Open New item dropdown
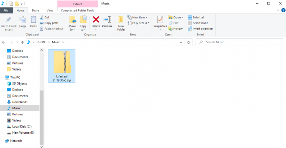This screenshot has height=148, width=286. pos(137,17)
